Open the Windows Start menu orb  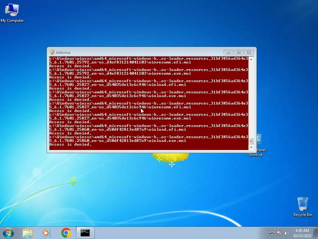pos(8,233)
